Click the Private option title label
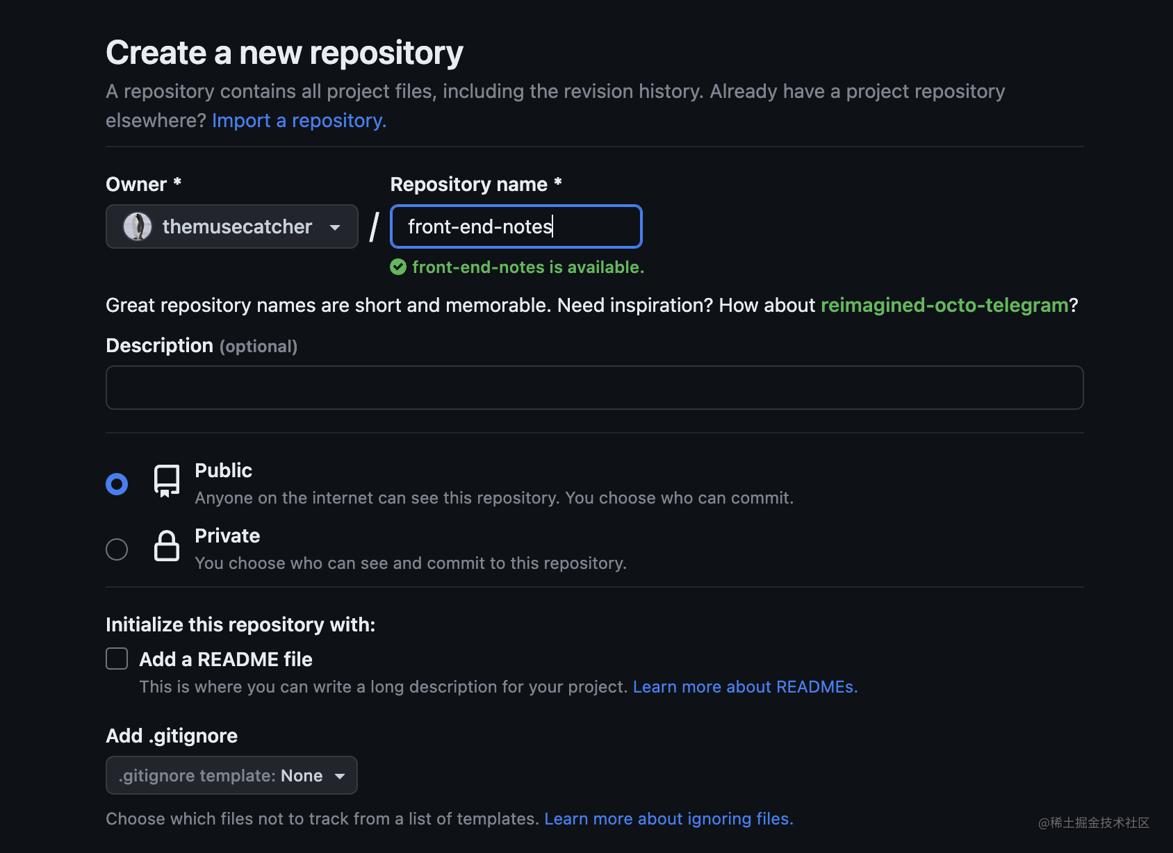Viewport: 1173px width, 853px height. coord(227,536)
